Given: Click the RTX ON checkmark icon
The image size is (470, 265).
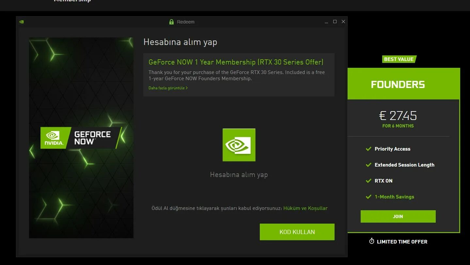Looking at the screenshot, I should [x=368, y=181].
